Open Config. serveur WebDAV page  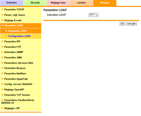(21, 84)
